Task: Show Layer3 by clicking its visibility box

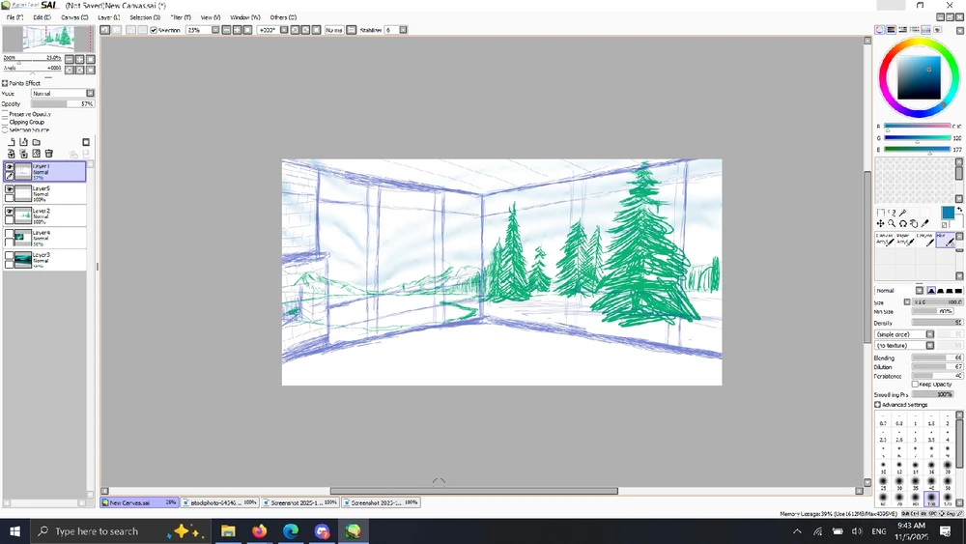Action: (10, 256)
